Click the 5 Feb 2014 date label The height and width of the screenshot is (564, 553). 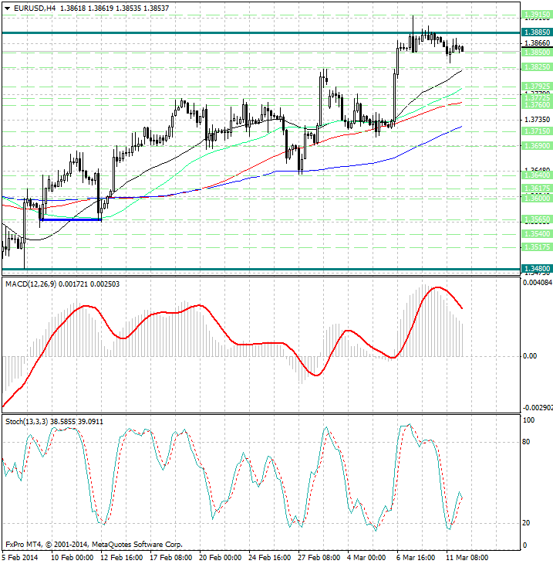[x=20, y=558]
